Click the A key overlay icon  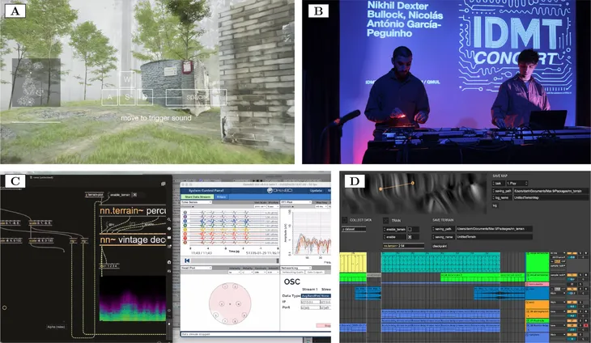pos(108,97)
